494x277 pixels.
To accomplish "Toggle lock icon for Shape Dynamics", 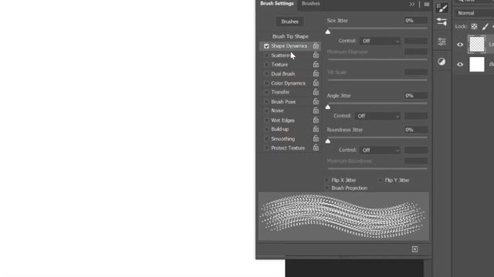I will coord(316,46).
